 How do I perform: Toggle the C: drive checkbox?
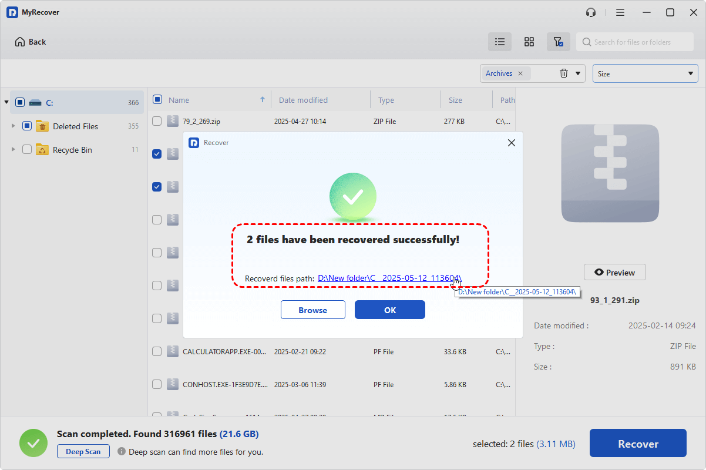20,102
